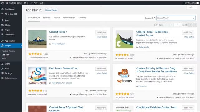This screenshot has height=112, width=200.
Task: Install Contact Form by WPForms
Action: click(x=188, y=69)
